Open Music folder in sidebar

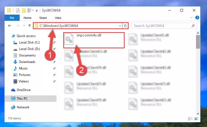tap(23, 68)
